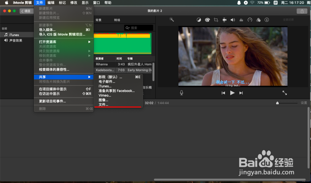311x183 pixels.
Task: Open the speed gauge icon
Action: tap(250, 20)
